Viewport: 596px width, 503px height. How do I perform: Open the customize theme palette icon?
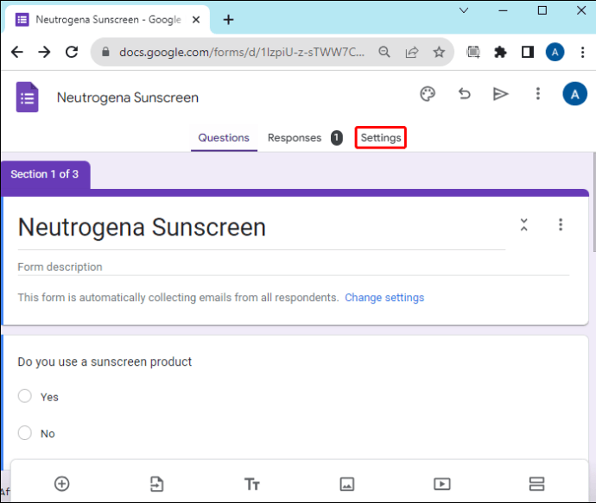(428, 94)
